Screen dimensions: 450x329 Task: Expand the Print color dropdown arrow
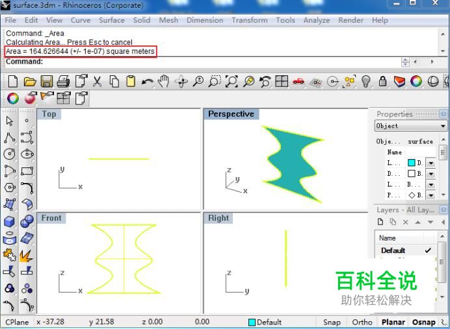pos(430,195)
